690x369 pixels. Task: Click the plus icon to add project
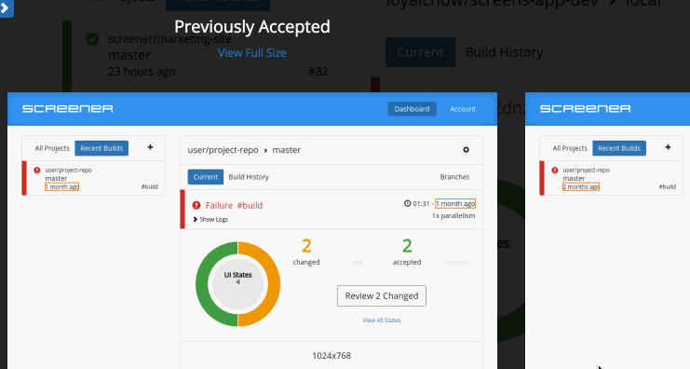coord(150,147)
